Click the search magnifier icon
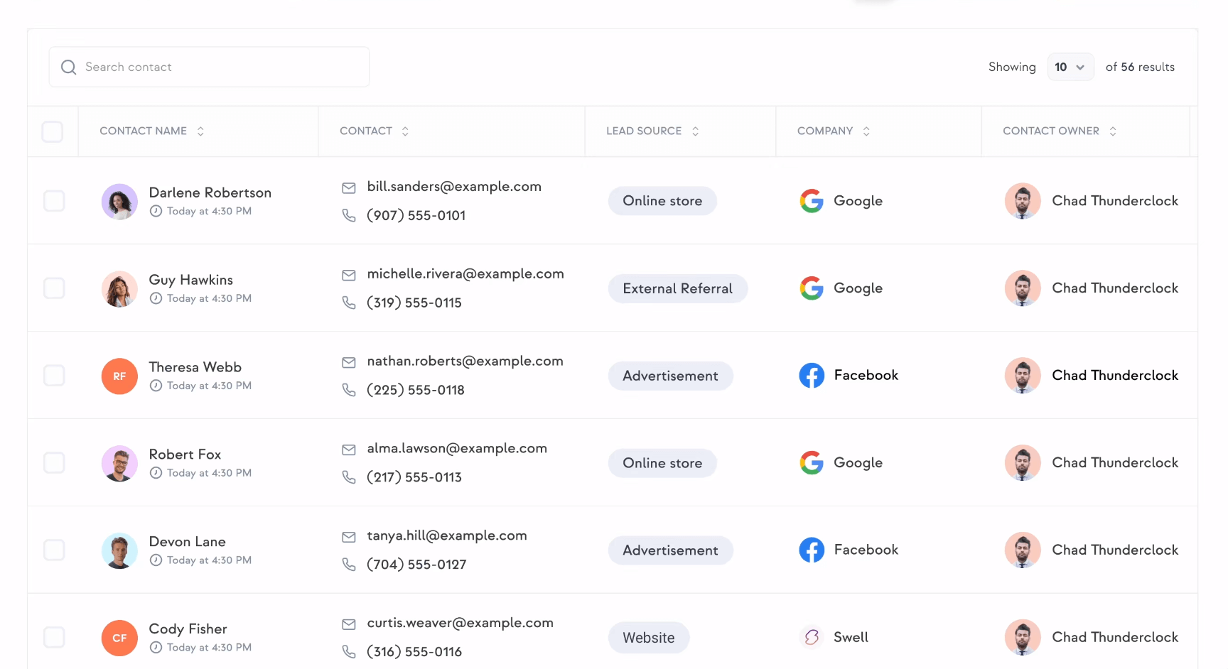The image size is (1228, 669). tap(69, 67)
